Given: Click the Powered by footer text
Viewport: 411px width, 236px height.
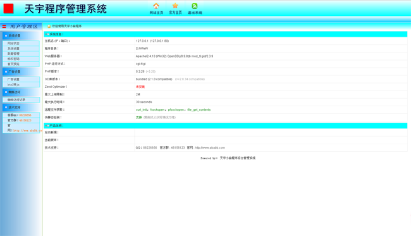Looking at the screenshot, I should (228, 158).
